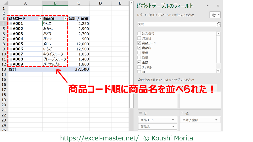This screenshot has height=142, width=253.
Task: Enable the 数量 field checkbox
Action: point(139,58)
